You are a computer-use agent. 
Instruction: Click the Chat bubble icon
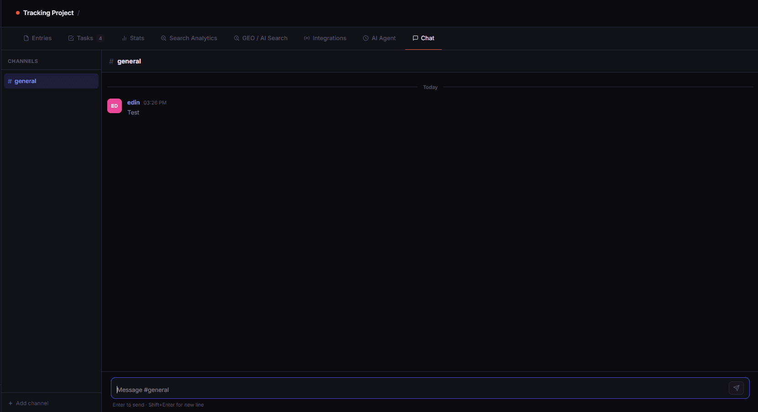point(415,38)
